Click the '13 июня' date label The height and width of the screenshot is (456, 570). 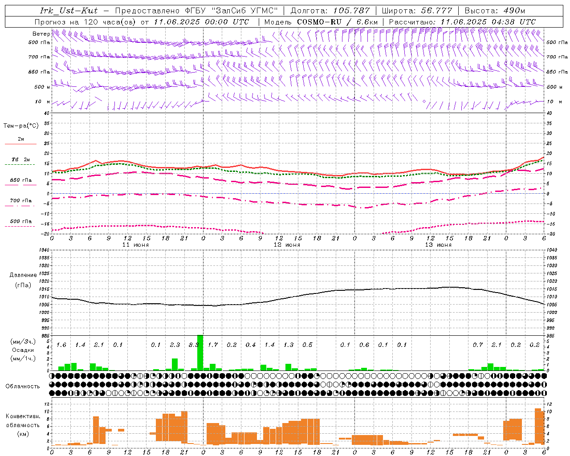(x=438, y=245)
